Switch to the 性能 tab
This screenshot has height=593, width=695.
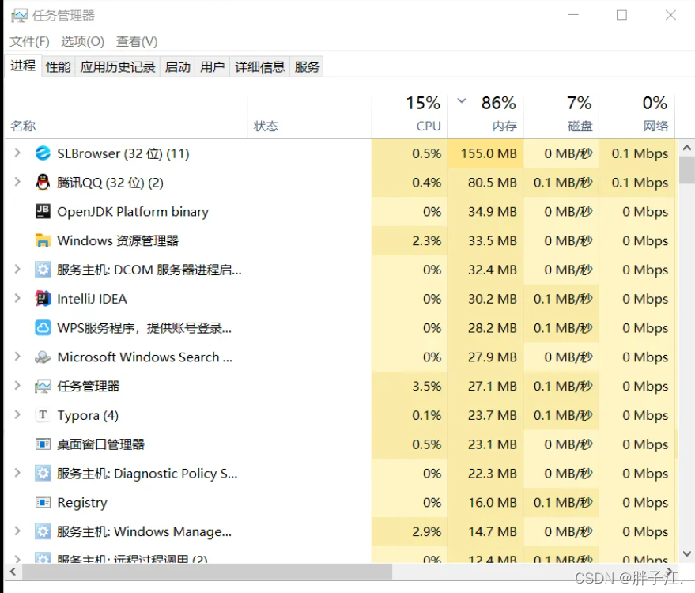pos(58,67)
